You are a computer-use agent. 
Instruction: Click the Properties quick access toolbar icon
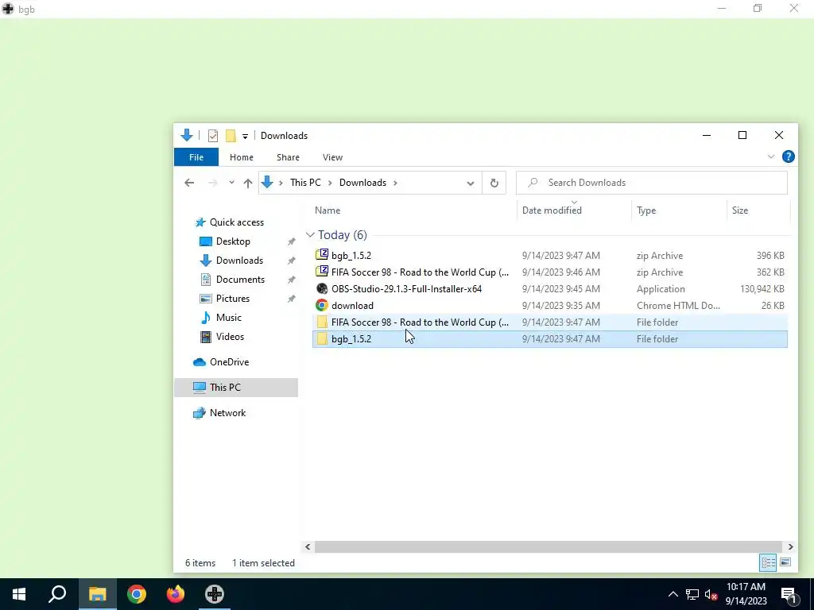(213, 136)
